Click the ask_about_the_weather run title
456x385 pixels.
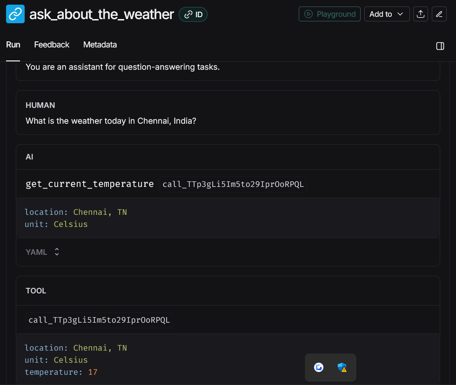tap(101, 14)
